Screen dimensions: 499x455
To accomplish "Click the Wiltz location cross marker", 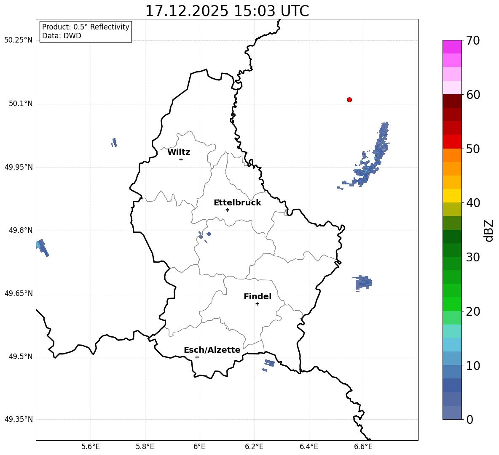I will [x=181, y=159].
